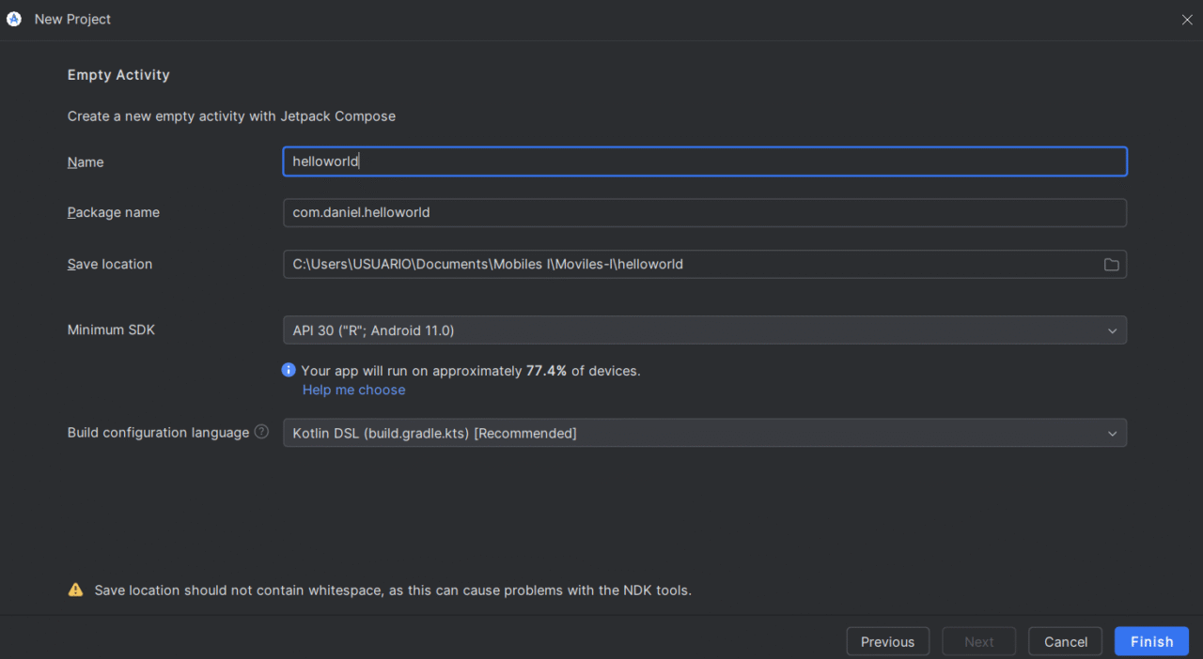Image resolution: width=1203 pixels, height=659 pixels.
Task: Click the Package name label
Action: 114,213
